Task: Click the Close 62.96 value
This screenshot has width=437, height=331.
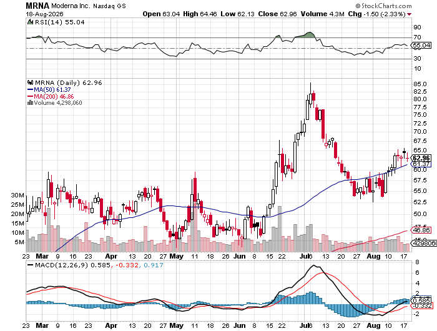Action: coord(277,14)
